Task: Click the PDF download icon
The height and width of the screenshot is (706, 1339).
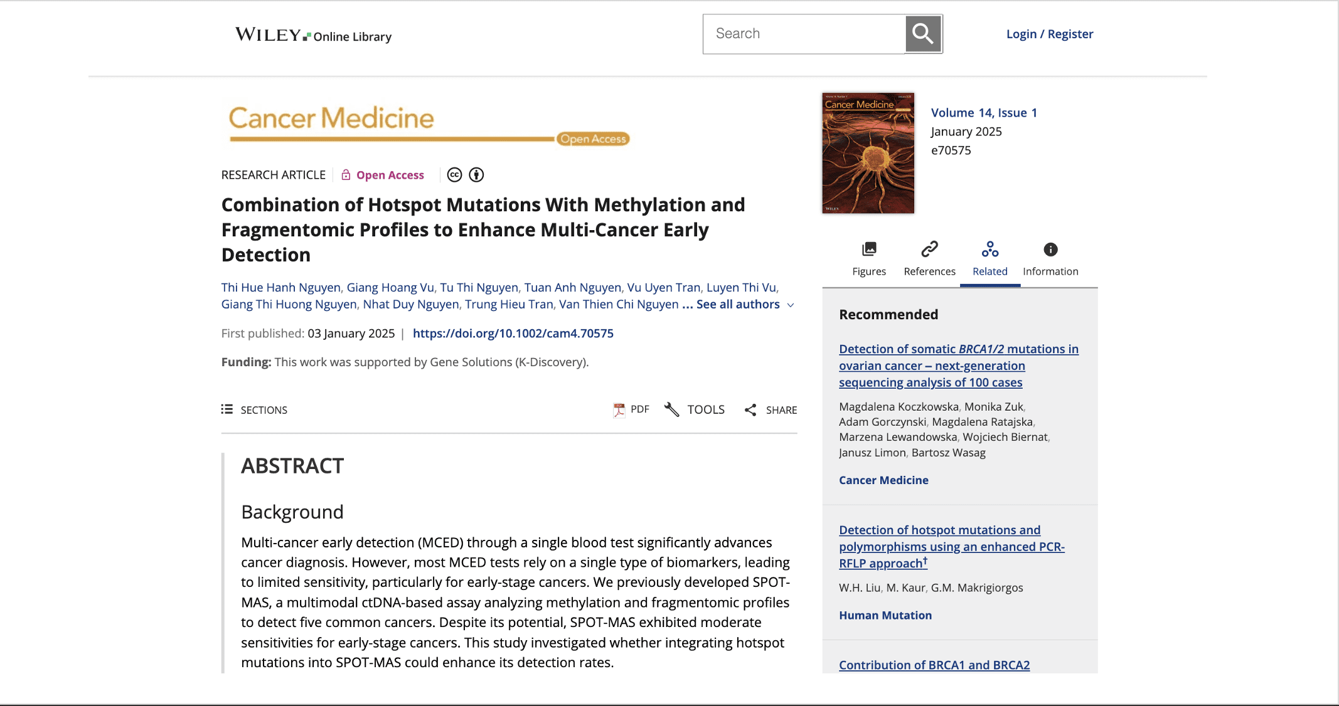Action: pyautogui.click(x=619, y=409)
